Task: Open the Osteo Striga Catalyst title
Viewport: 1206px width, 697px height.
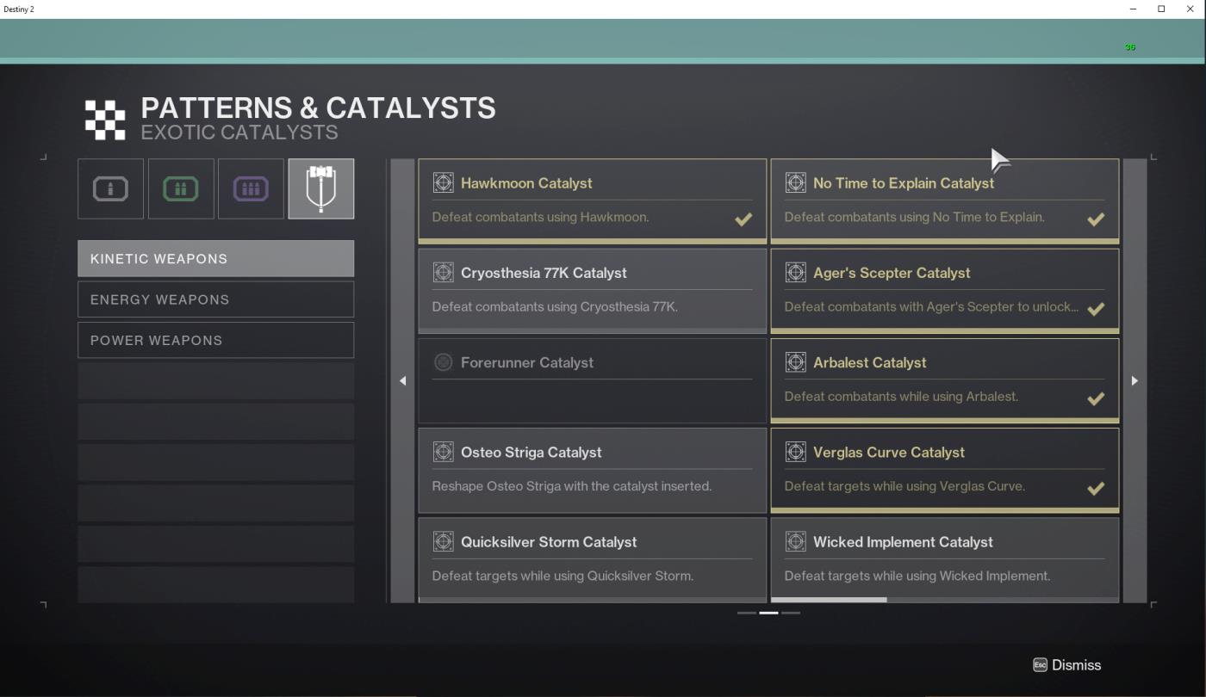Action: coord(532,452)
